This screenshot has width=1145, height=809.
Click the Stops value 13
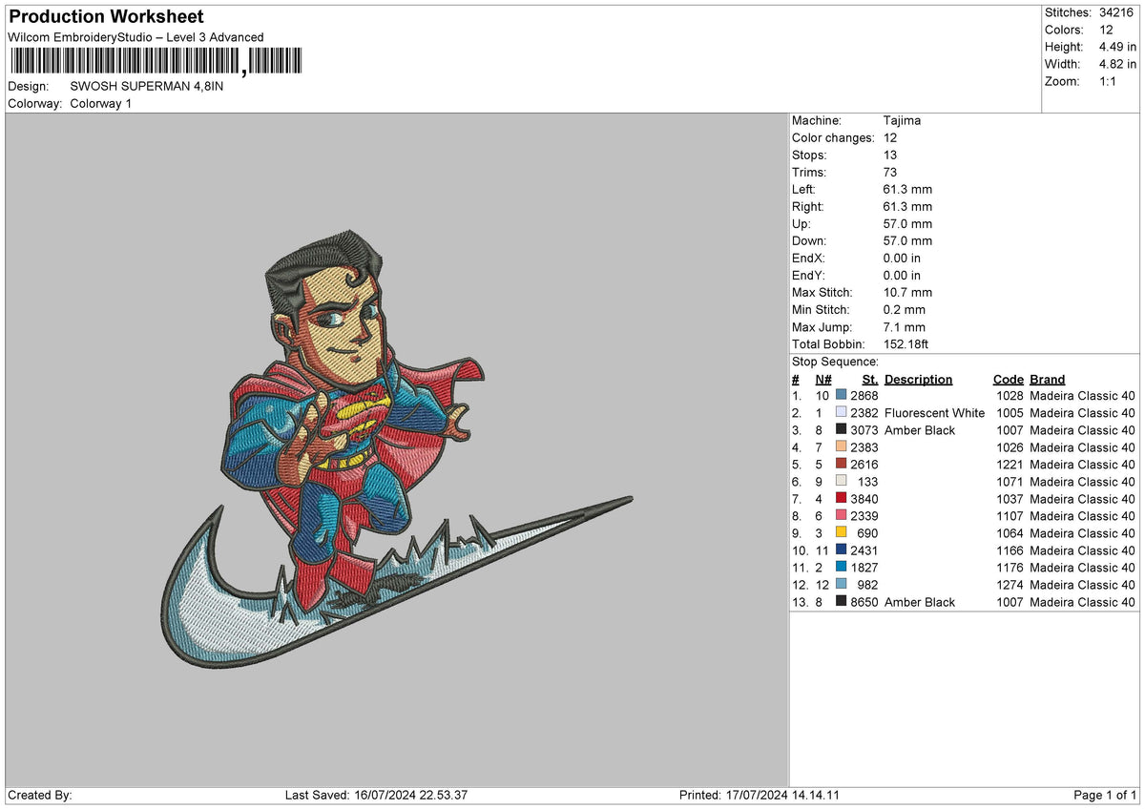pos(891,156)
